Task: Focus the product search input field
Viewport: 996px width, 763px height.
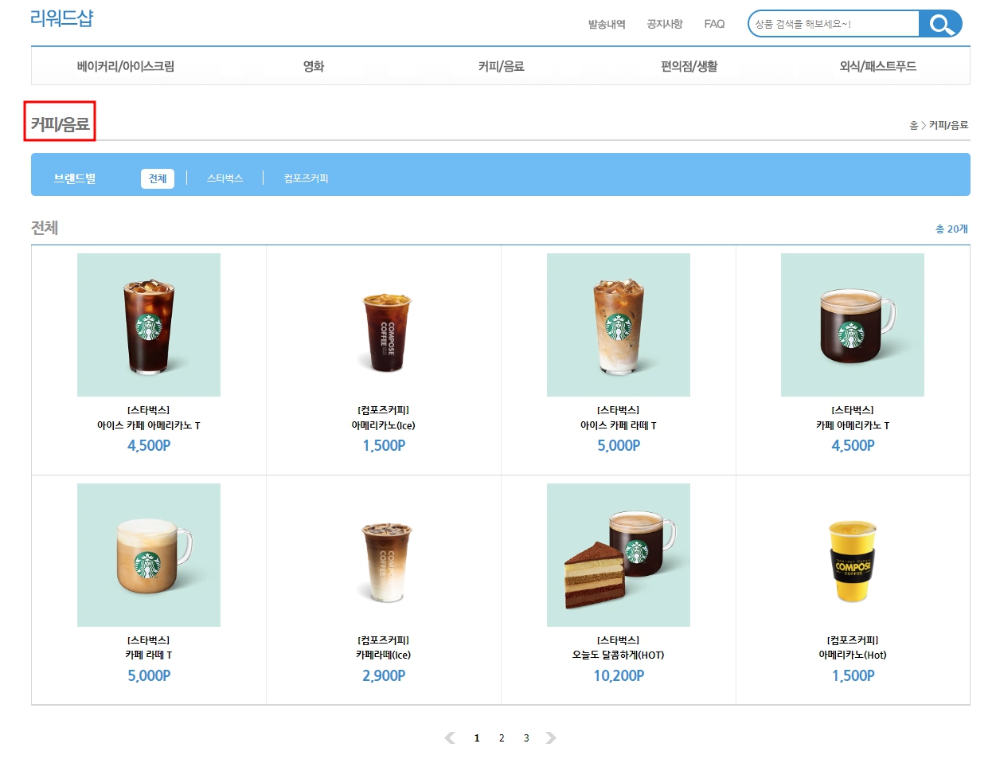Action: pos(834,24)
